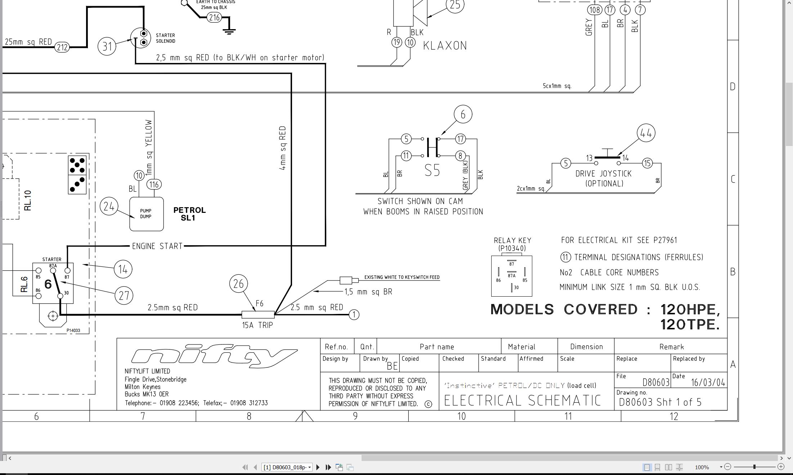The image size is (793, 475).
Task: Click the 'NIFTYLIFT LIMITED' company name
Action: 147,371
